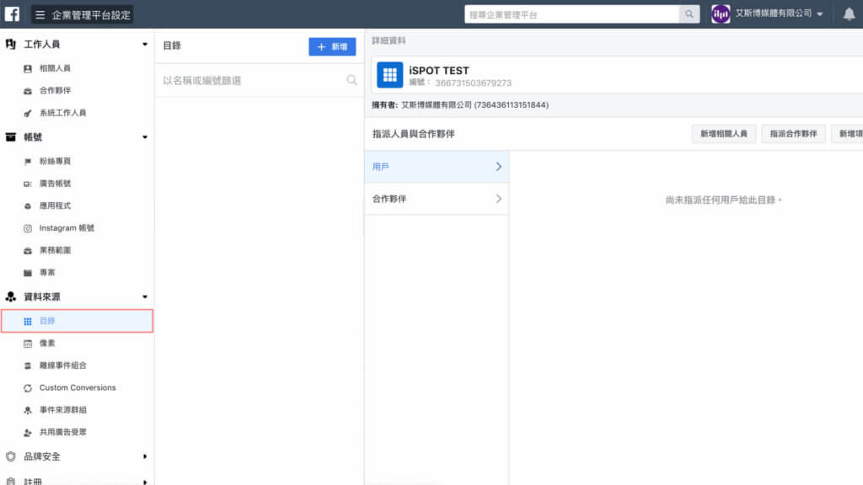Click the chevron on 用戶 row
This screenshot has height=485, width=863.
[x=499, y=167]
